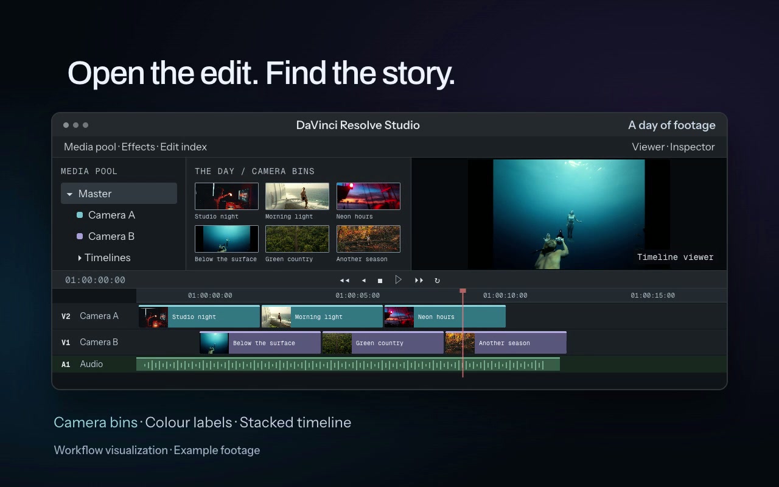779x487 pixels.
Task: Click the Camera bins link text
Action: [x=96, y=422]
